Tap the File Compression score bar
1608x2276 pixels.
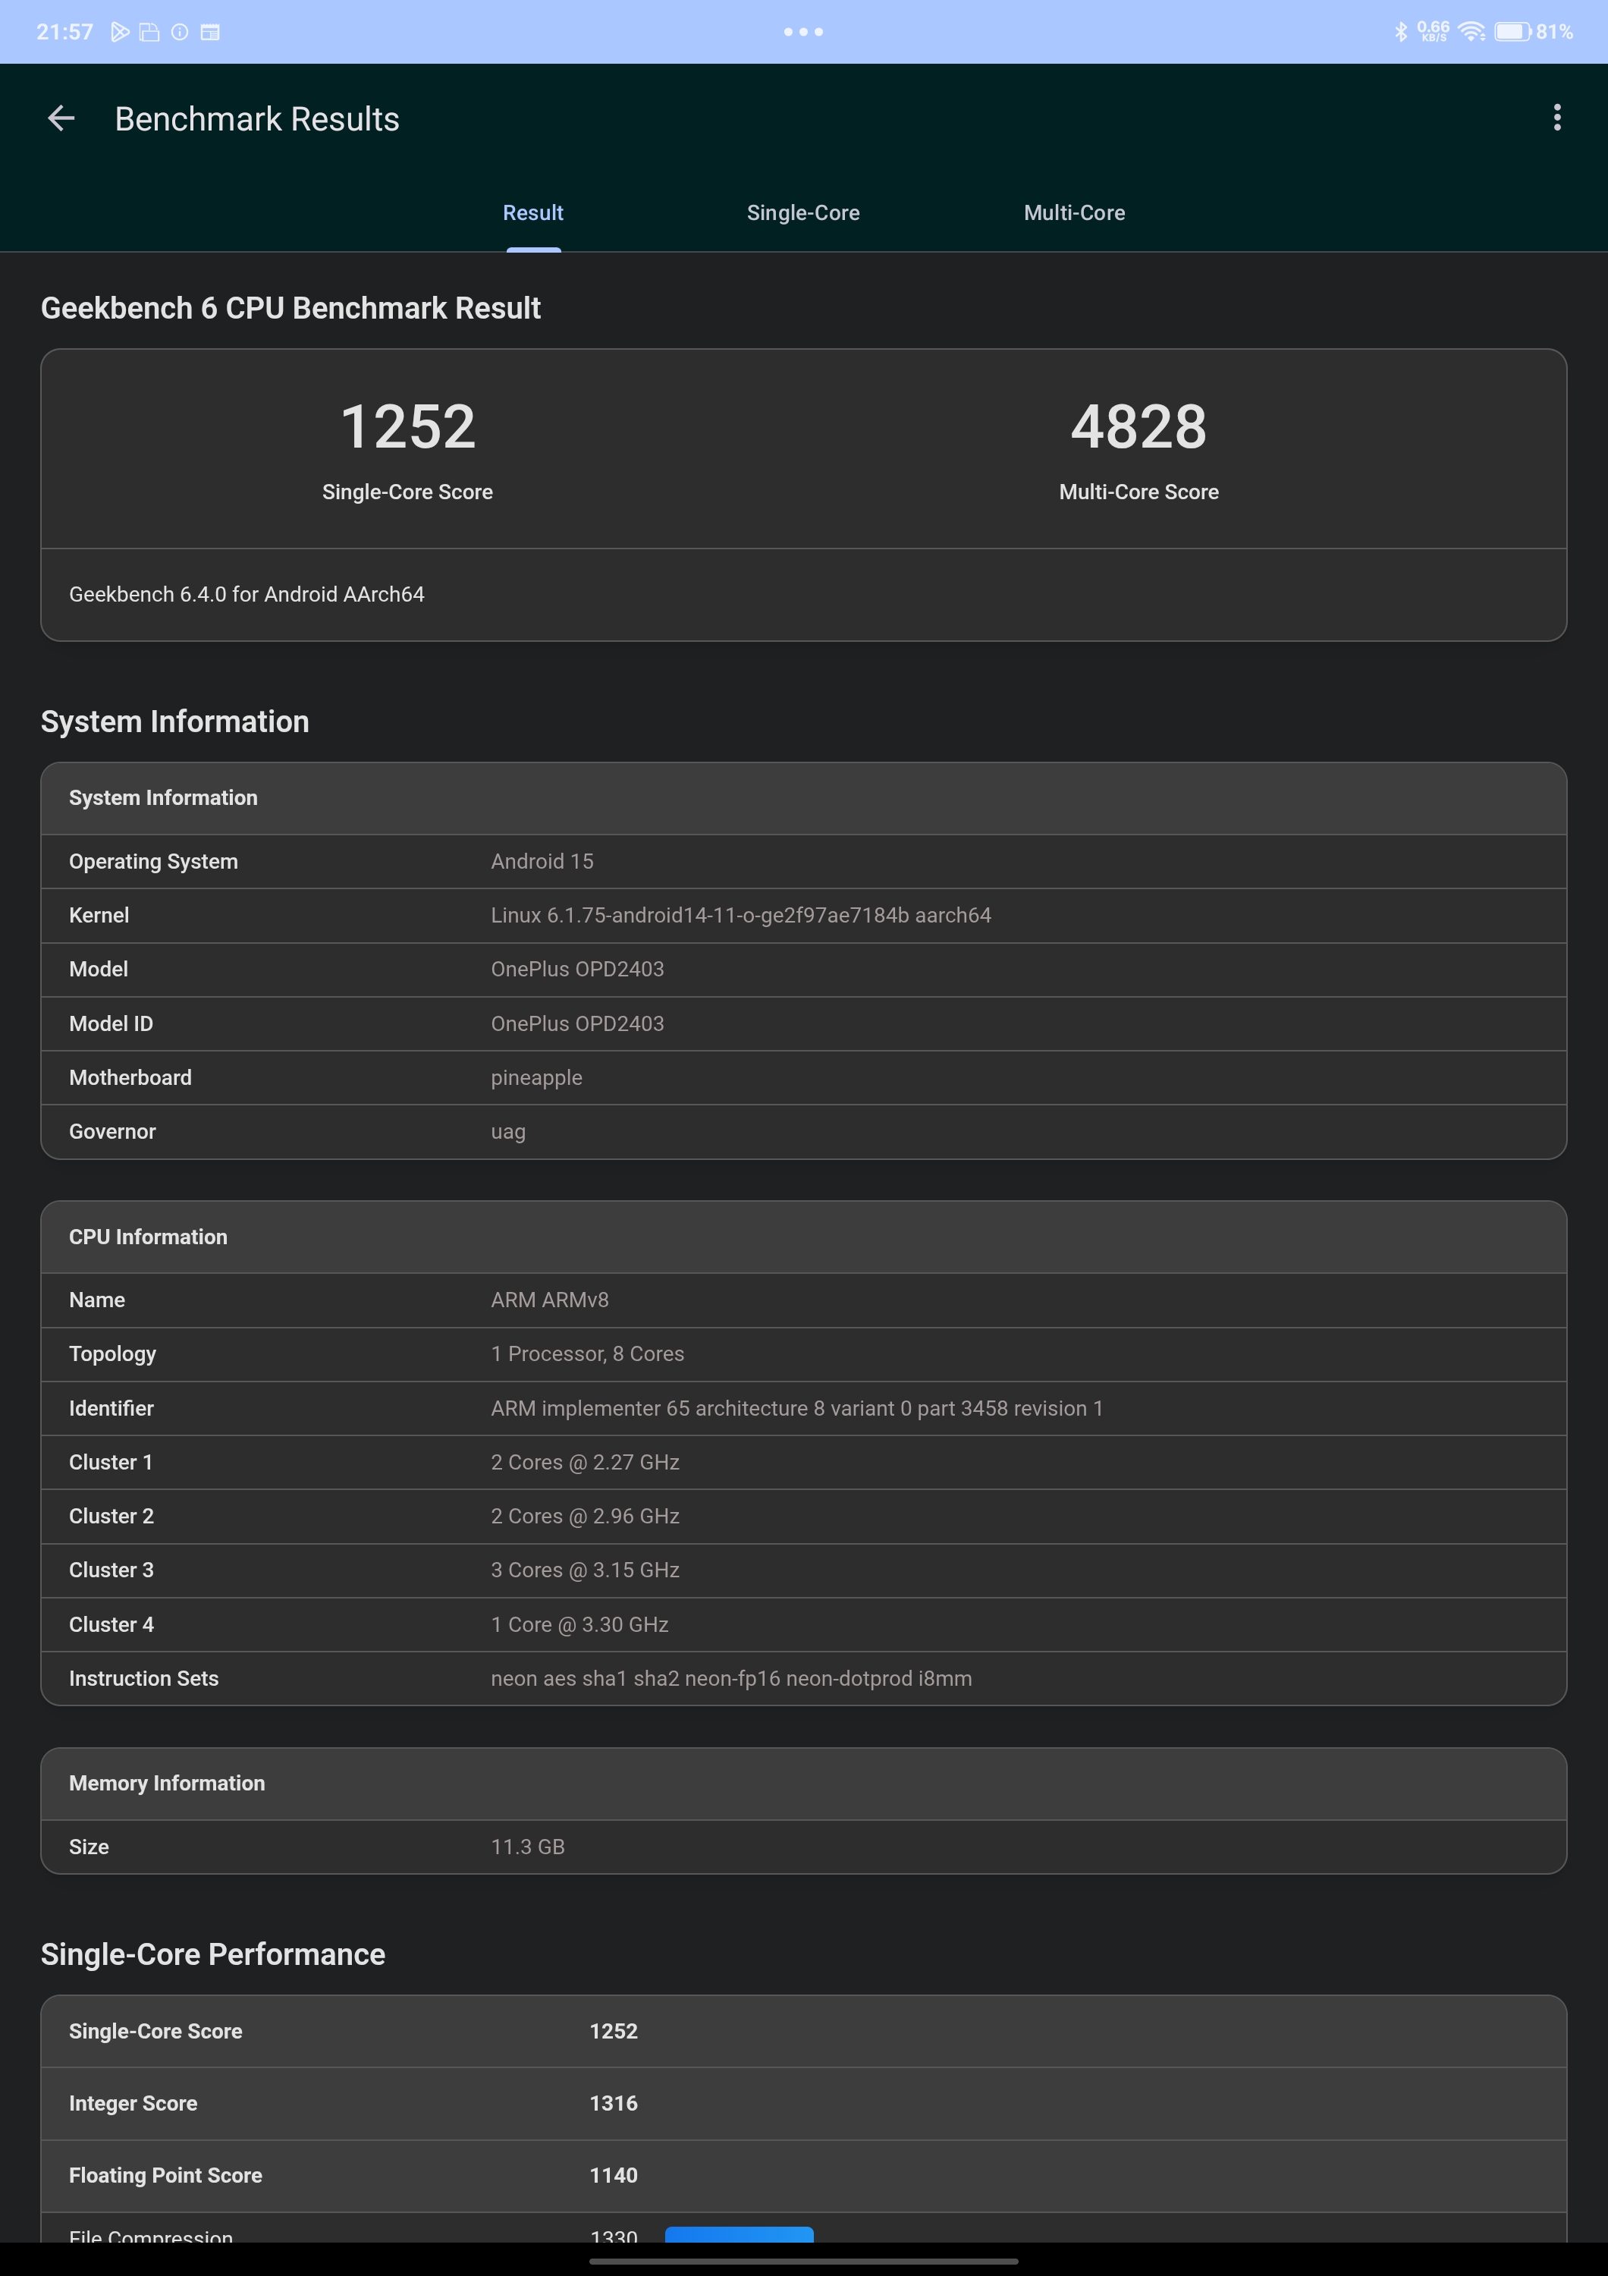[x=739, y=2234]
